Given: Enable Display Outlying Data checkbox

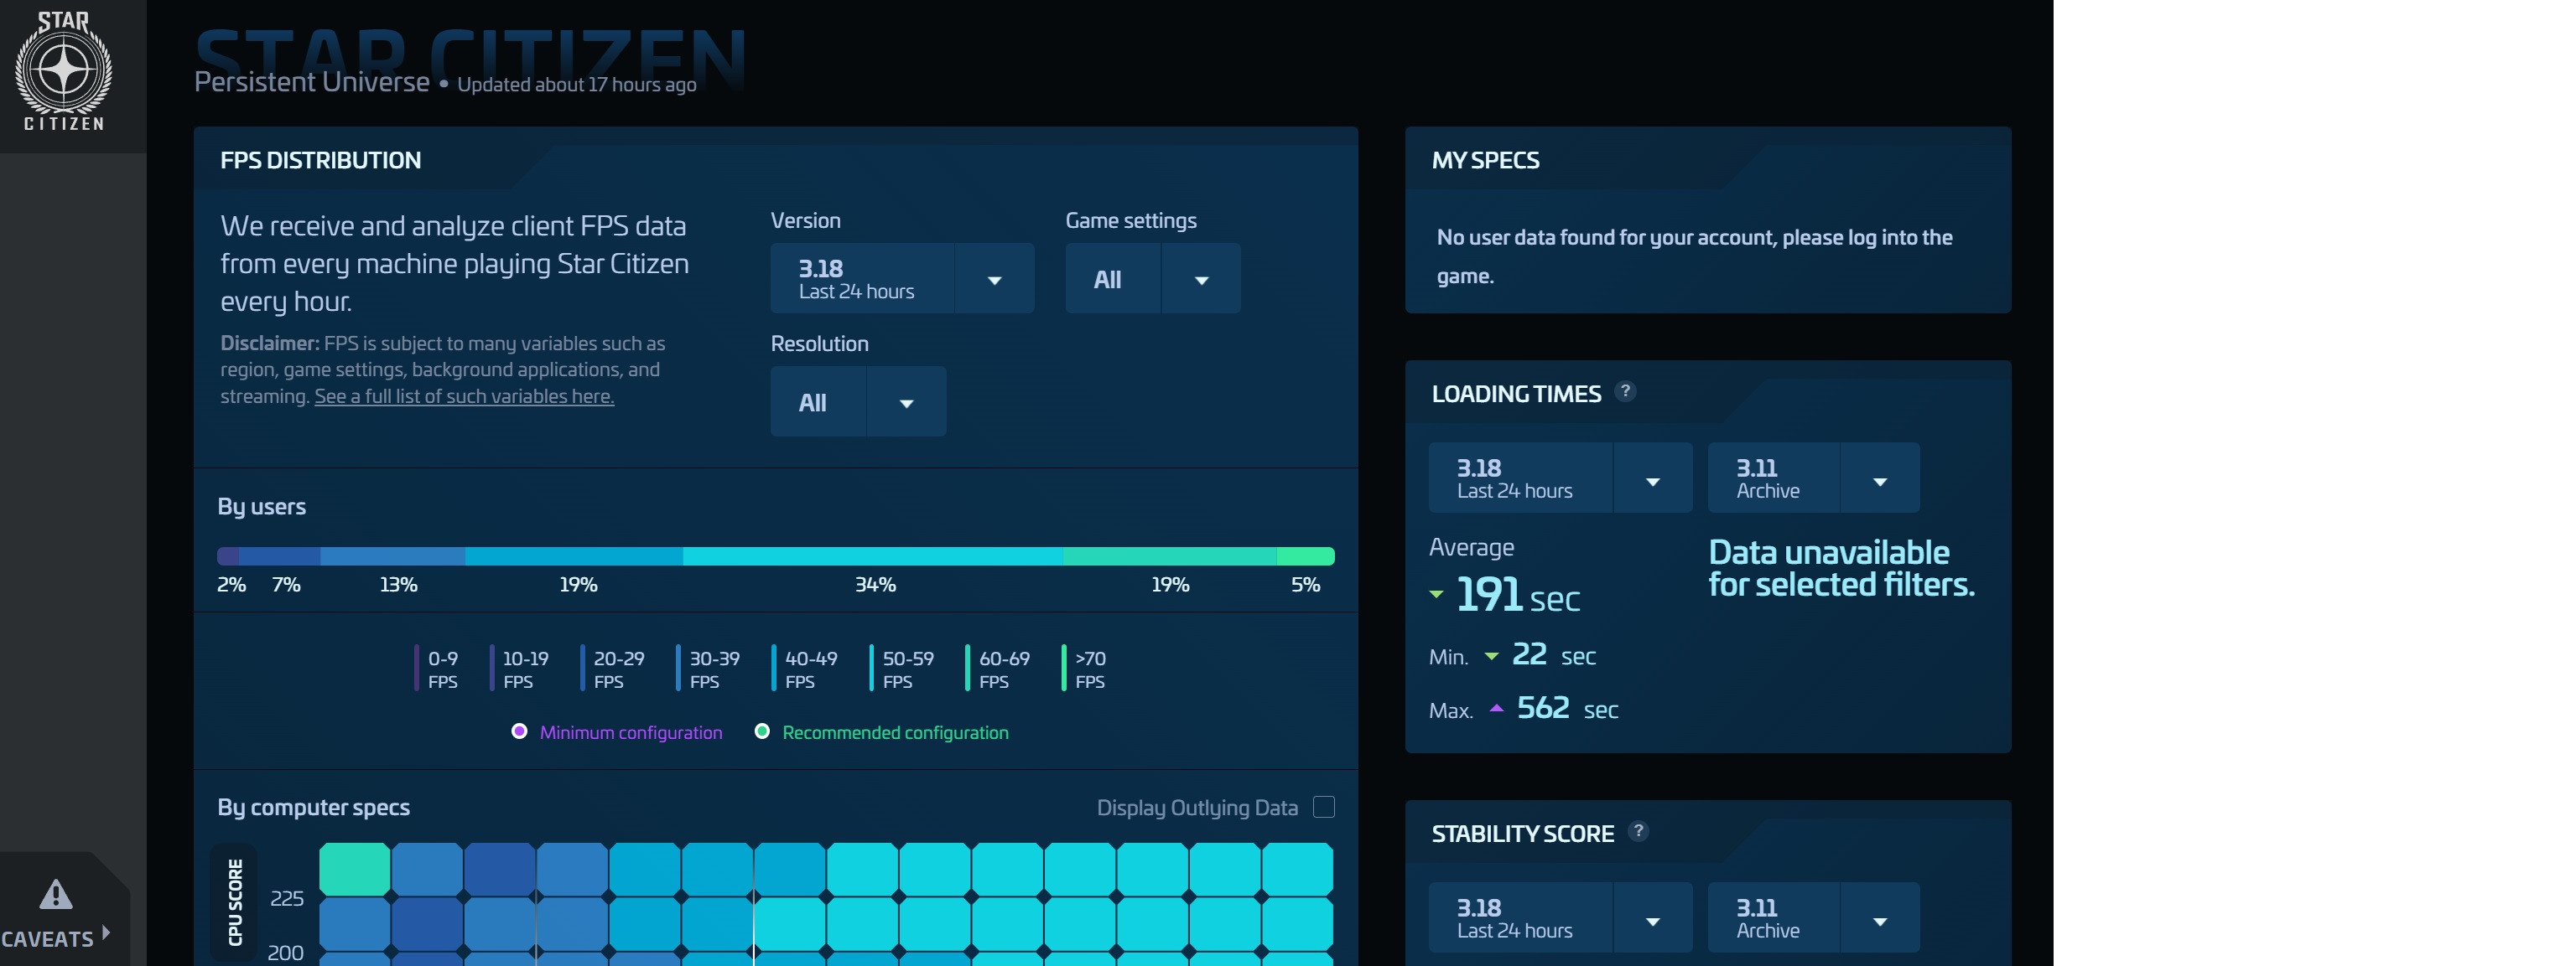Looking at the screenshot, I should pos(1323,806).
